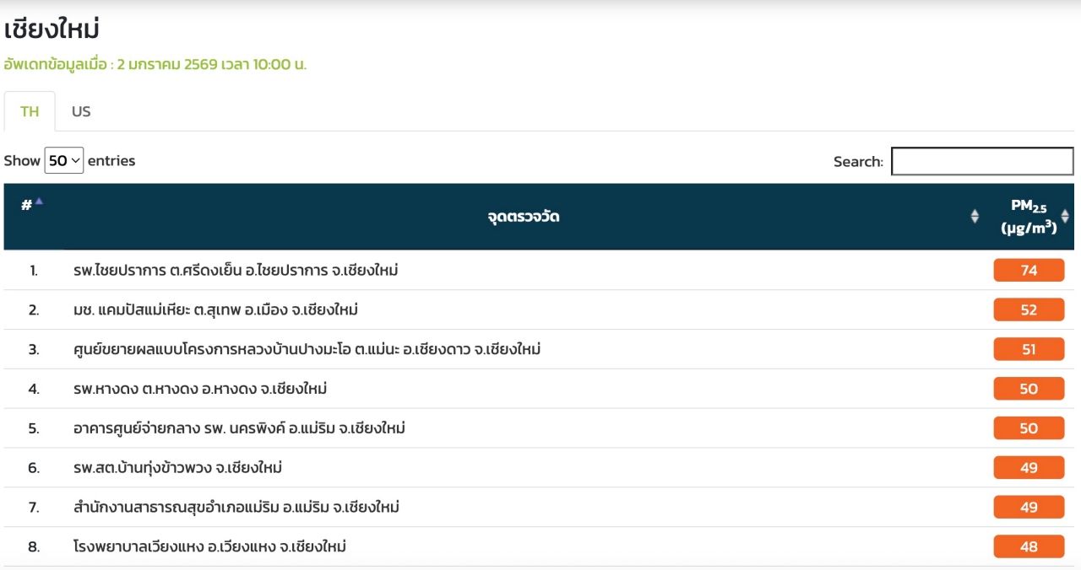Image resolution: width=1081 pixels, height=570 pixels.
Task: Open the Show entries dropdown
Action: point(64,160)
